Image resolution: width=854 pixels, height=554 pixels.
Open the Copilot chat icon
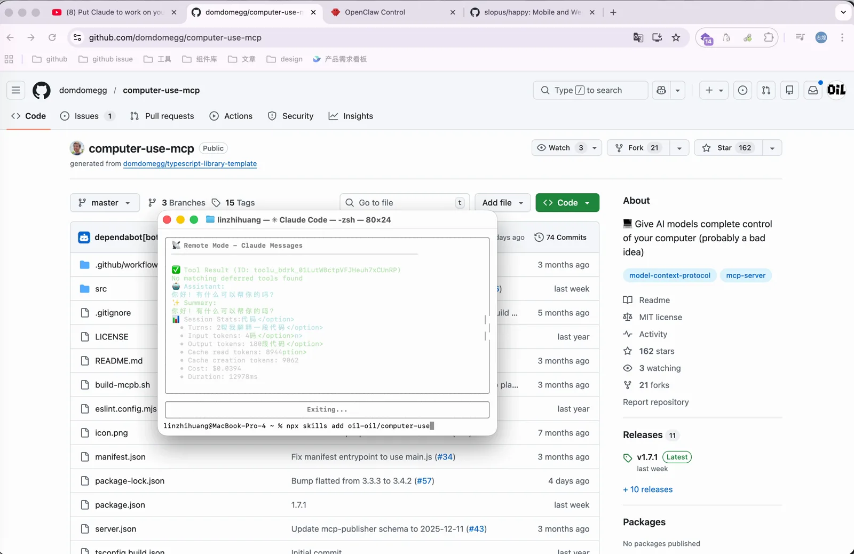point(661,90)
